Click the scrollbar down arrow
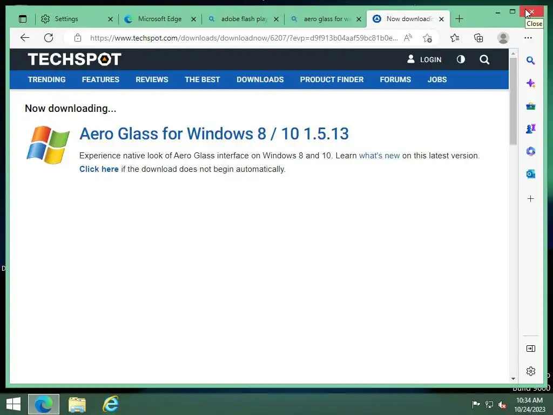 pos(513,379)
